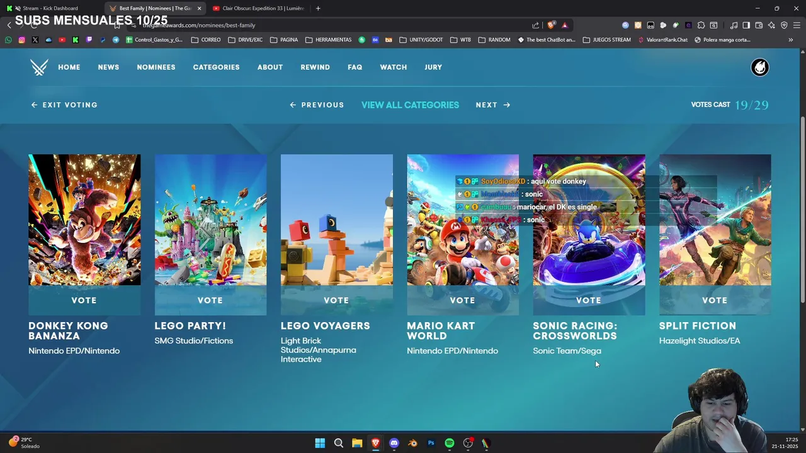Click the Split Fiction cover thumbnail
The width and height of the screenshot is (806, 453).
click(x=715, y=220)
